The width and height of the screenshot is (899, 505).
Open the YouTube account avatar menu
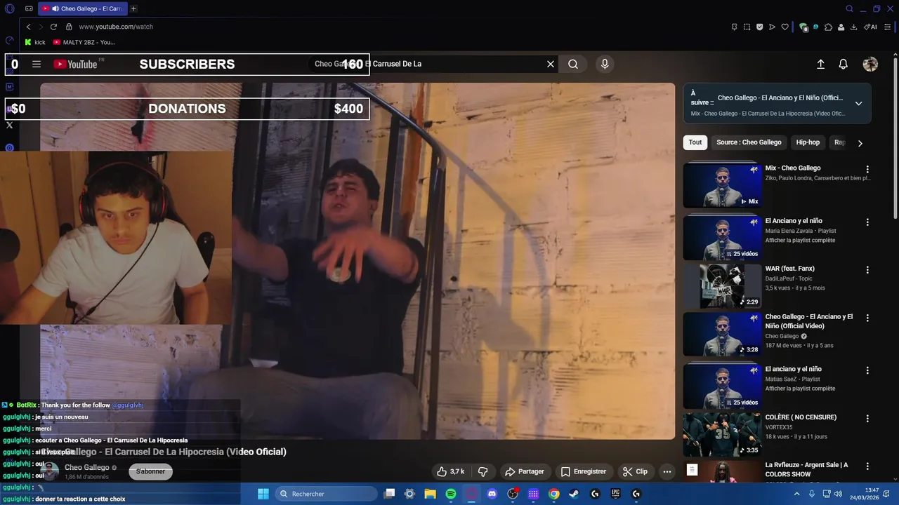click(870, 64)
